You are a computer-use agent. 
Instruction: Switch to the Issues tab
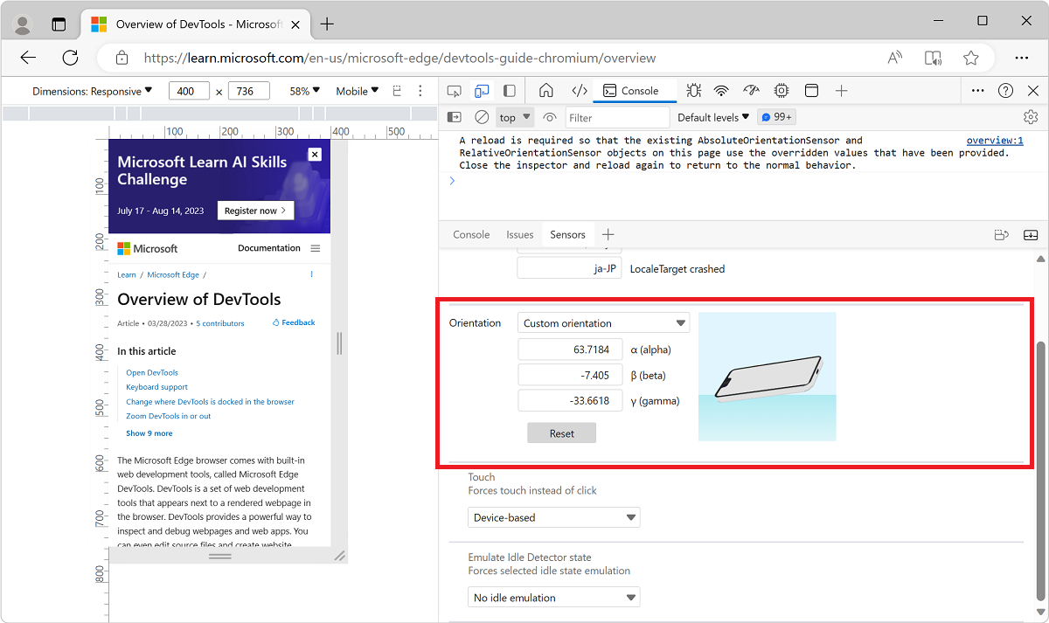click(x=519, y=234)
